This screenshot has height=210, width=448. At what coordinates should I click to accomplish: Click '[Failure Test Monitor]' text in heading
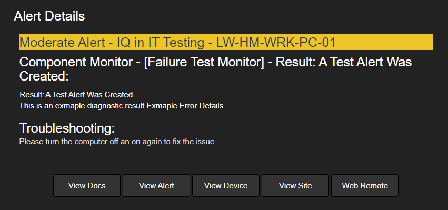tap(204, 62)
